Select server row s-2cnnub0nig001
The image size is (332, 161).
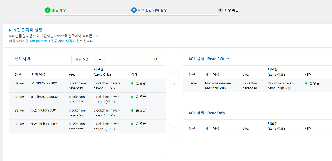point(87,113)
